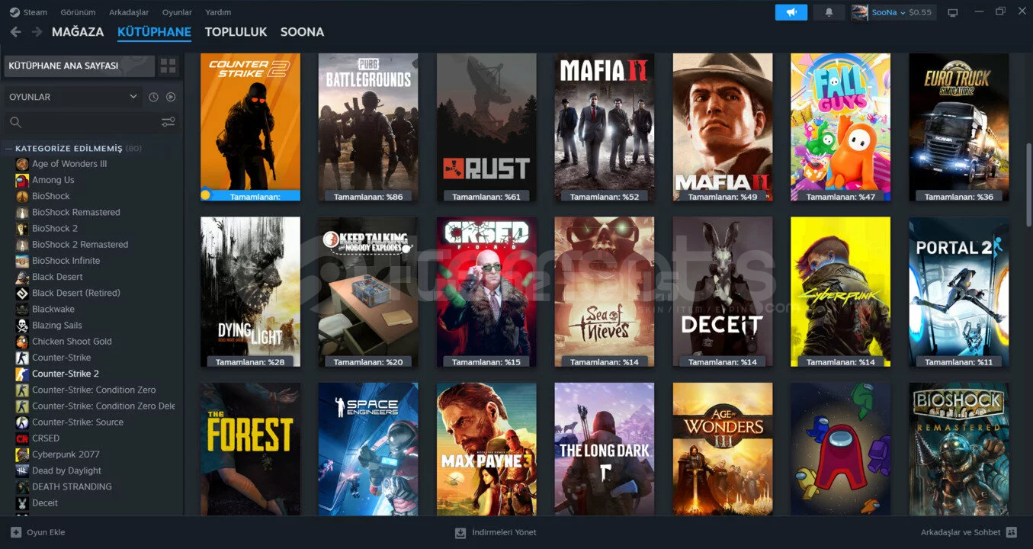Screen dimensions: 1033x549
Task: Switch to the KÜTÜPHANE tab
Action: click(x=154, y=32)
